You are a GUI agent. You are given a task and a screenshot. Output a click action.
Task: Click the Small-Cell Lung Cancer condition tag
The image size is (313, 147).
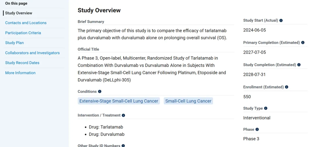(x=188, y=101)
